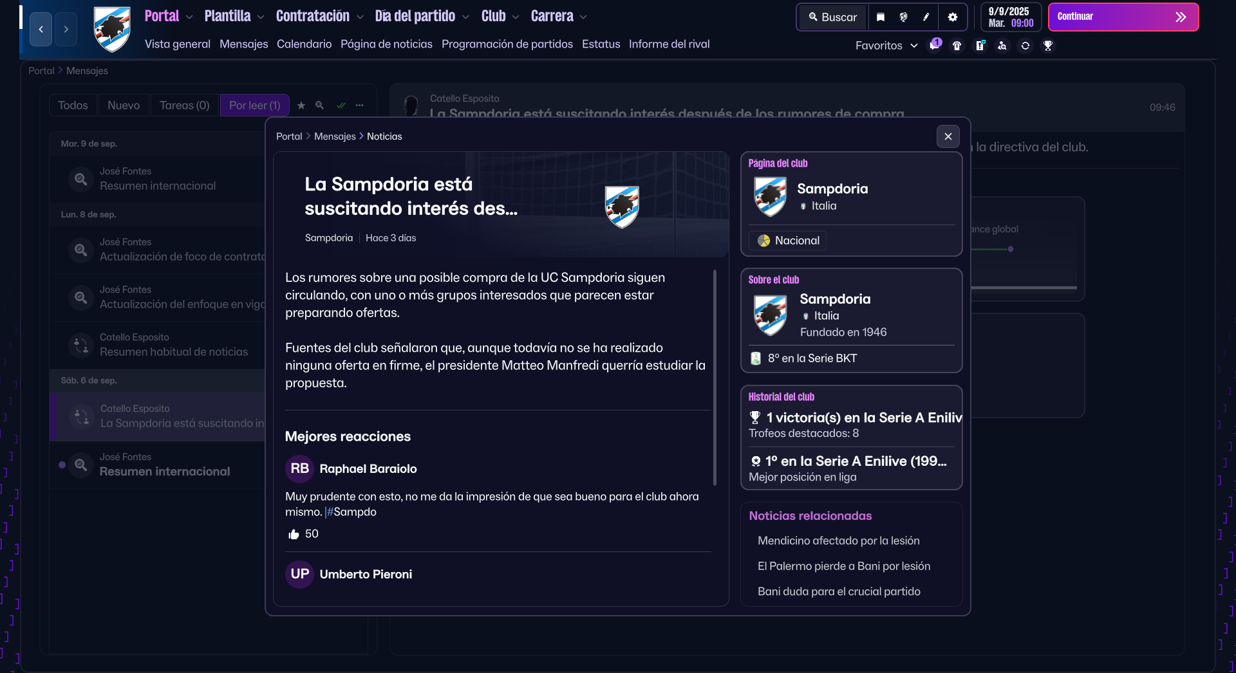Image resolution: width=1236 pixels, height=673 pixels.
Task: Click the shirt icon in favorites bar
Action: coord(957,46)
